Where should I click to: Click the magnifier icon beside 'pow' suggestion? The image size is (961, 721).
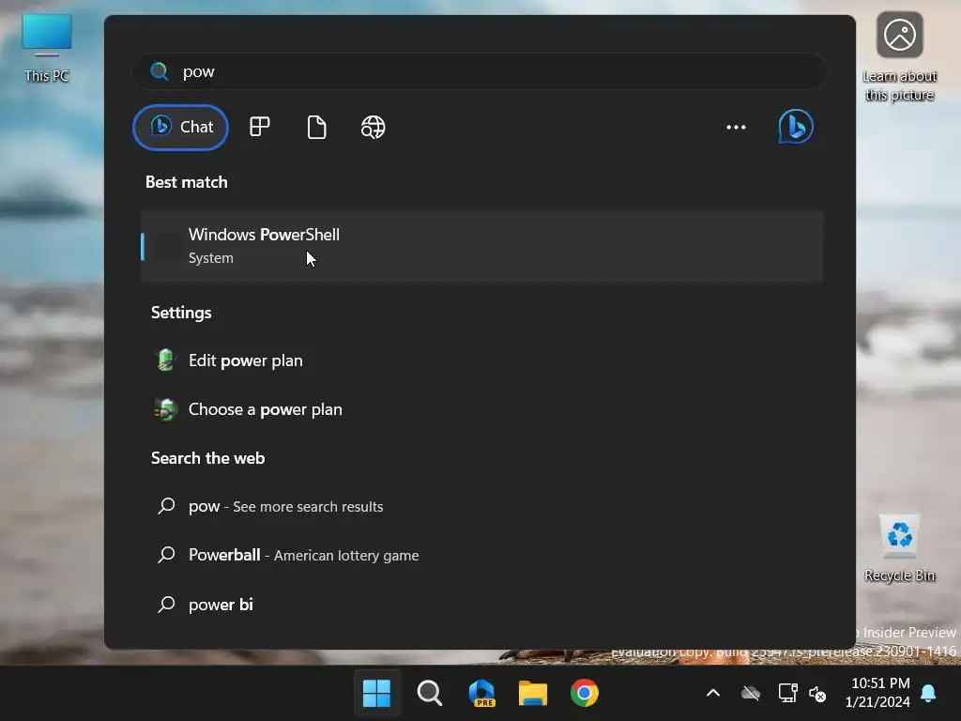click(x=166, y=506)
